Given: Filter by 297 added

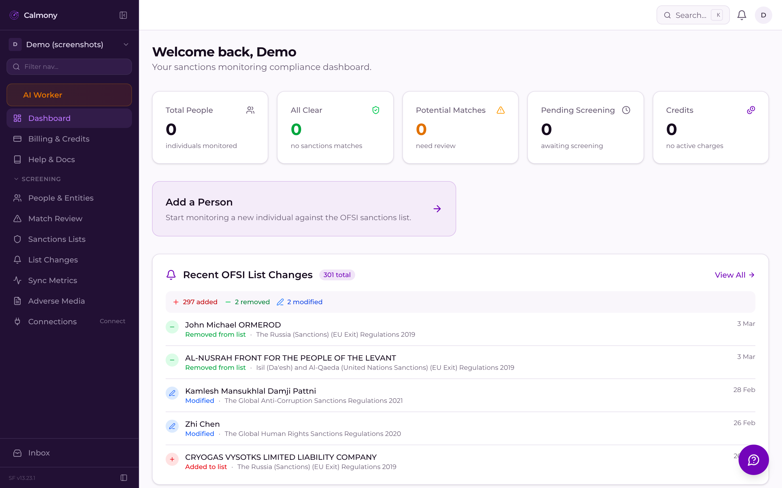Looking at the screenshot, I should click(195, 302).
